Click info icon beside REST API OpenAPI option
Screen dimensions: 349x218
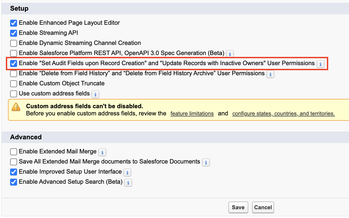coord(230,53)
